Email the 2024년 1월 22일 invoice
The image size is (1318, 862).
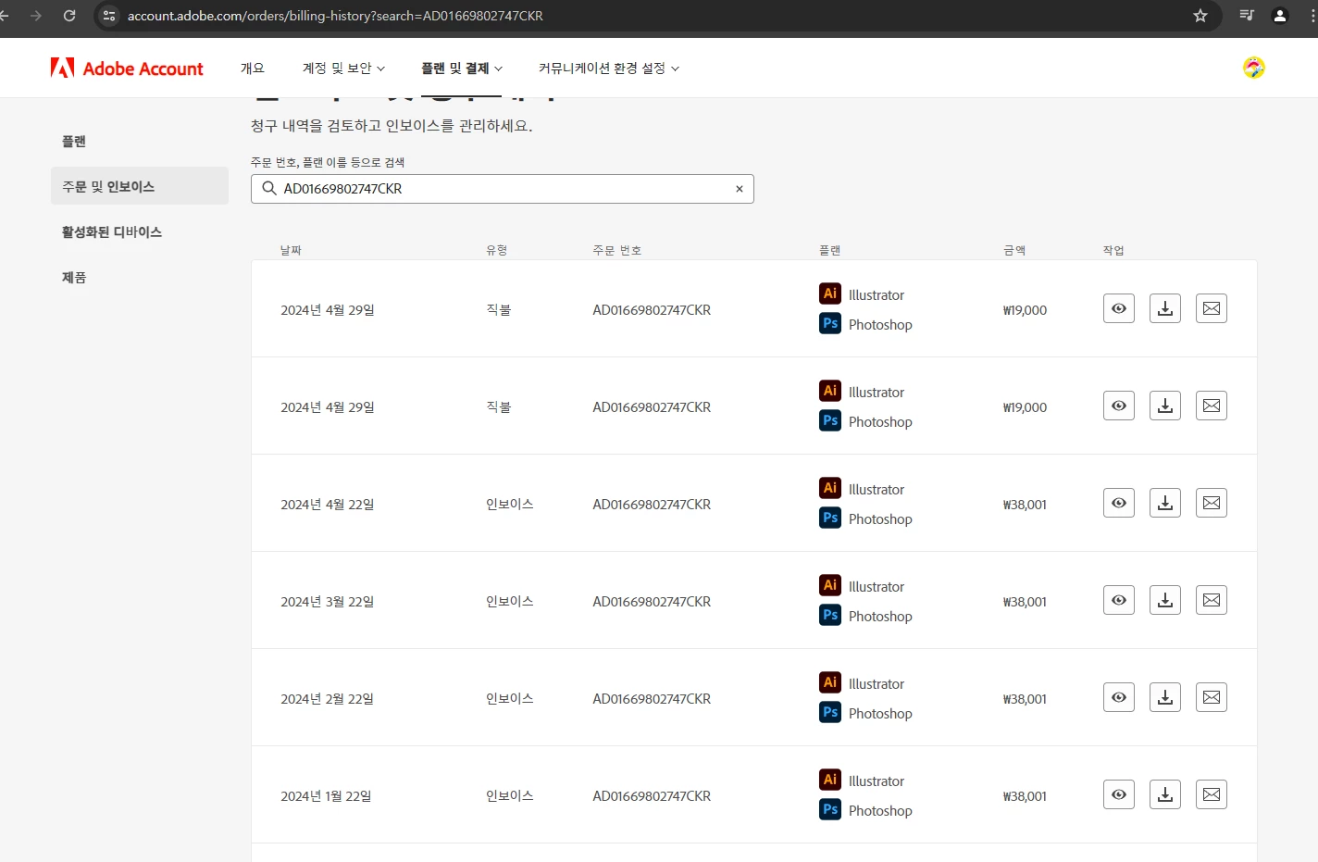point(1211,794)
